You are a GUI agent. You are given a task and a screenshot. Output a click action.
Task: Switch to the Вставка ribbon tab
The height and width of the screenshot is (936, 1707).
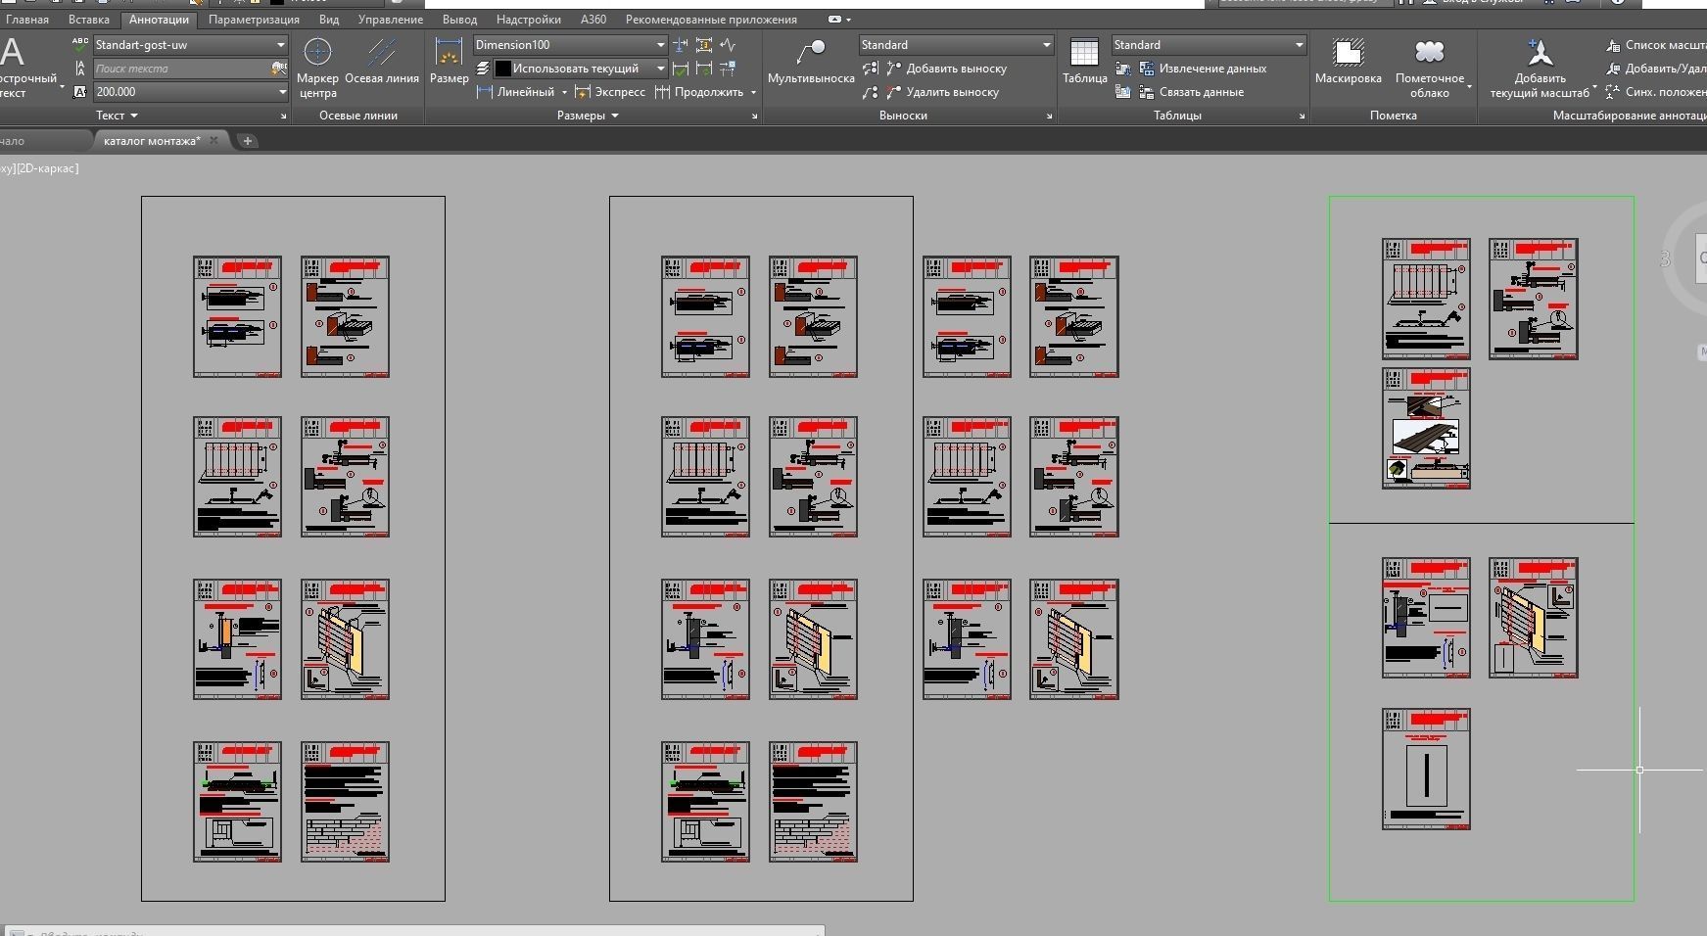tap(89, 20)
